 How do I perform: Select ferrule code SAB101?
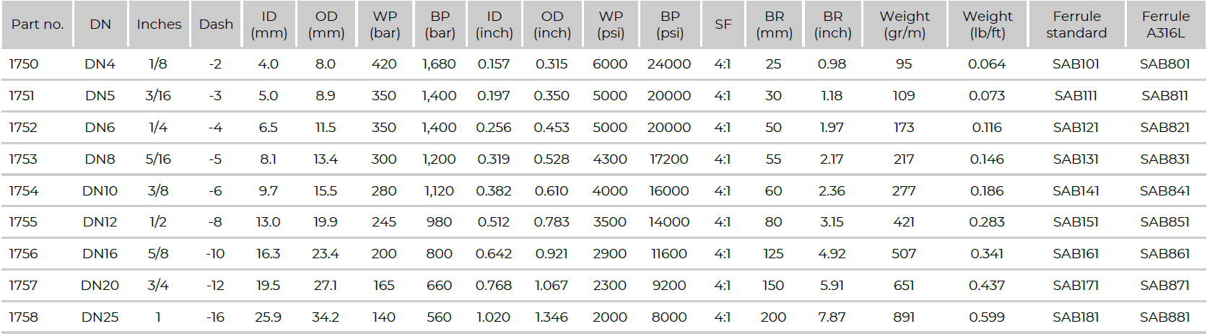click(x=1076, y=64)
